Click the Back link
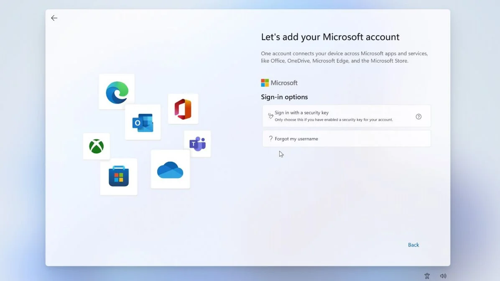Viewport: 500px width, 281px height. 413,245
